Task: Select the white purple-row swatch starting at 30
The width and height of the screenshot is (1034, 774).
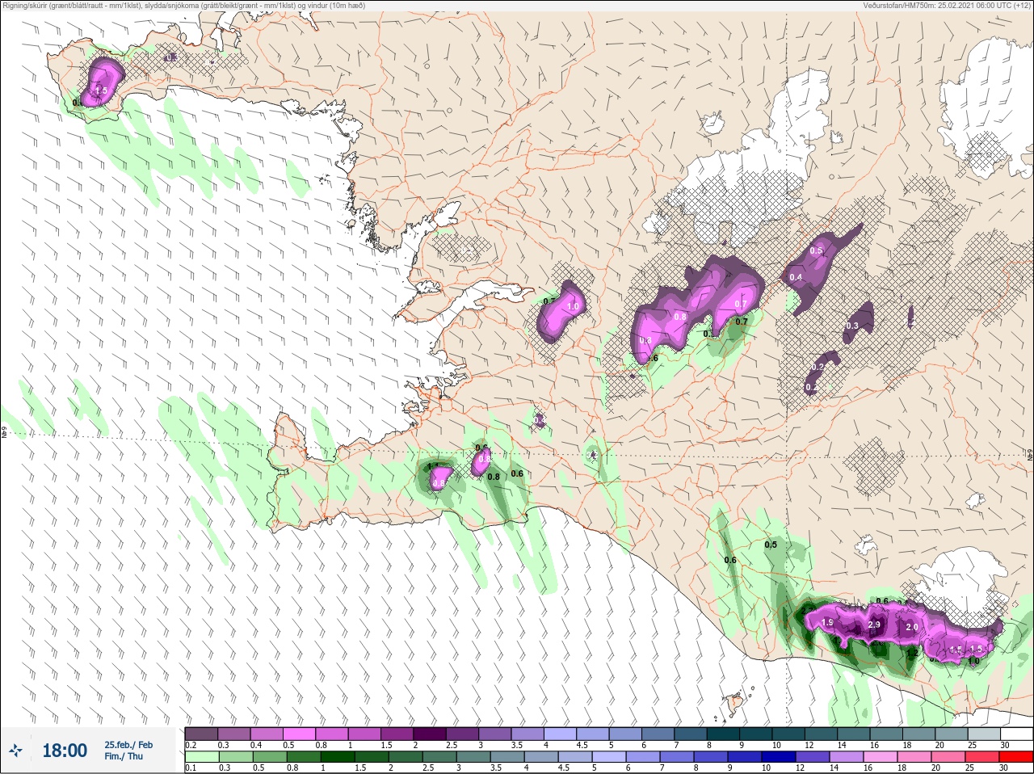Action: pos(1017,734)
